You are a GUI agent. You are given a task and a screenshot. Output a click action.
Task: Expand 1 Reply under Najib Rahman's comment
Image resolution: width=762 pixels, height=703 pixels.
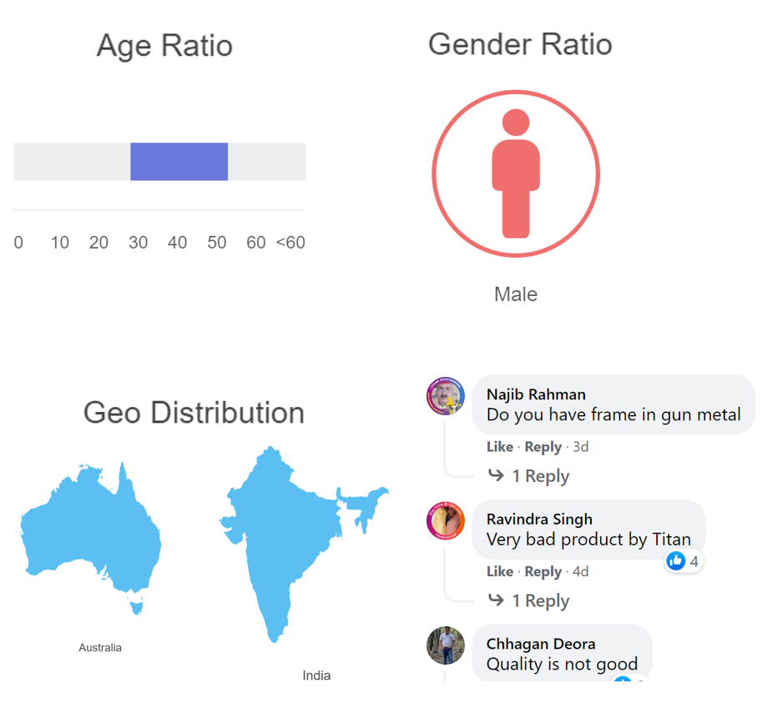[540, 476]
